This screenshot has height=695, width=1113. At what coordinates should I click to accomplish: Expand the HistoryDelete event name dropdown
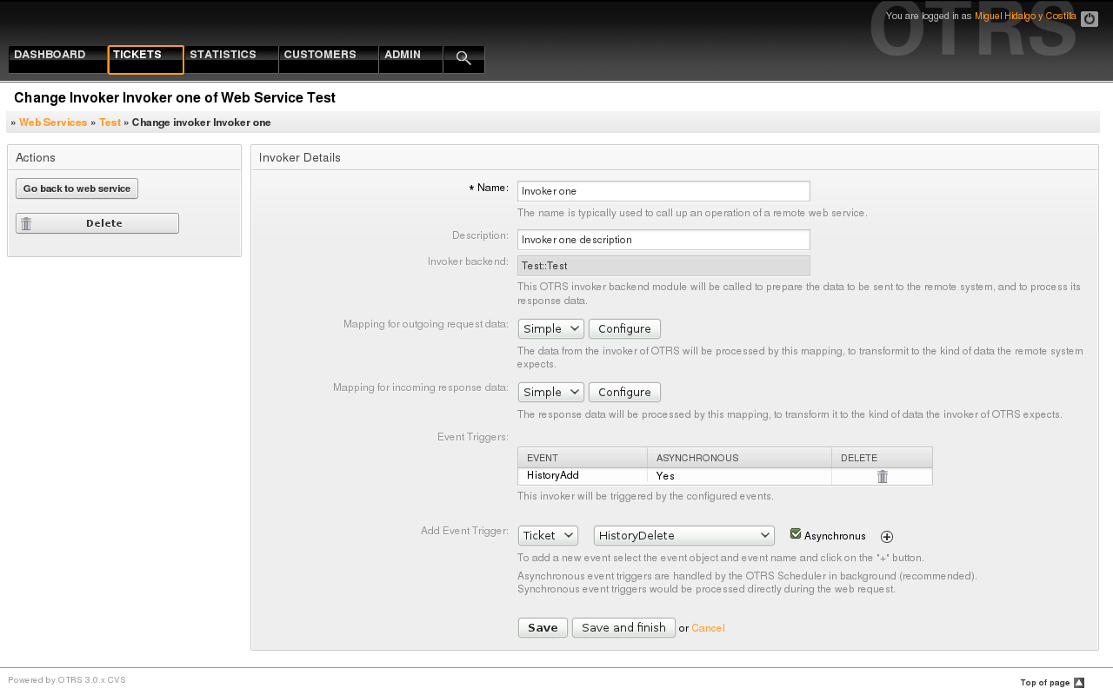[x=683, y=536]
